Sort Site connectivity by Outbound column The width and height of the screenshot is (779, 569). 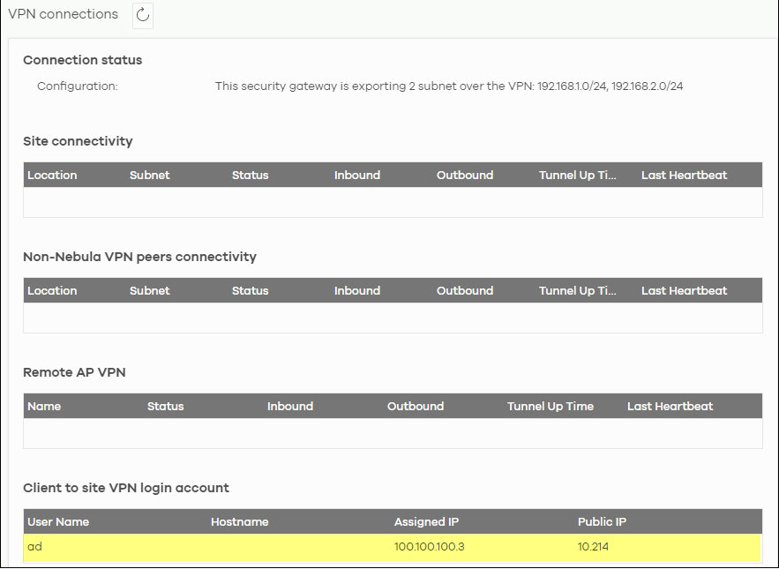click(x=465, y=175)
